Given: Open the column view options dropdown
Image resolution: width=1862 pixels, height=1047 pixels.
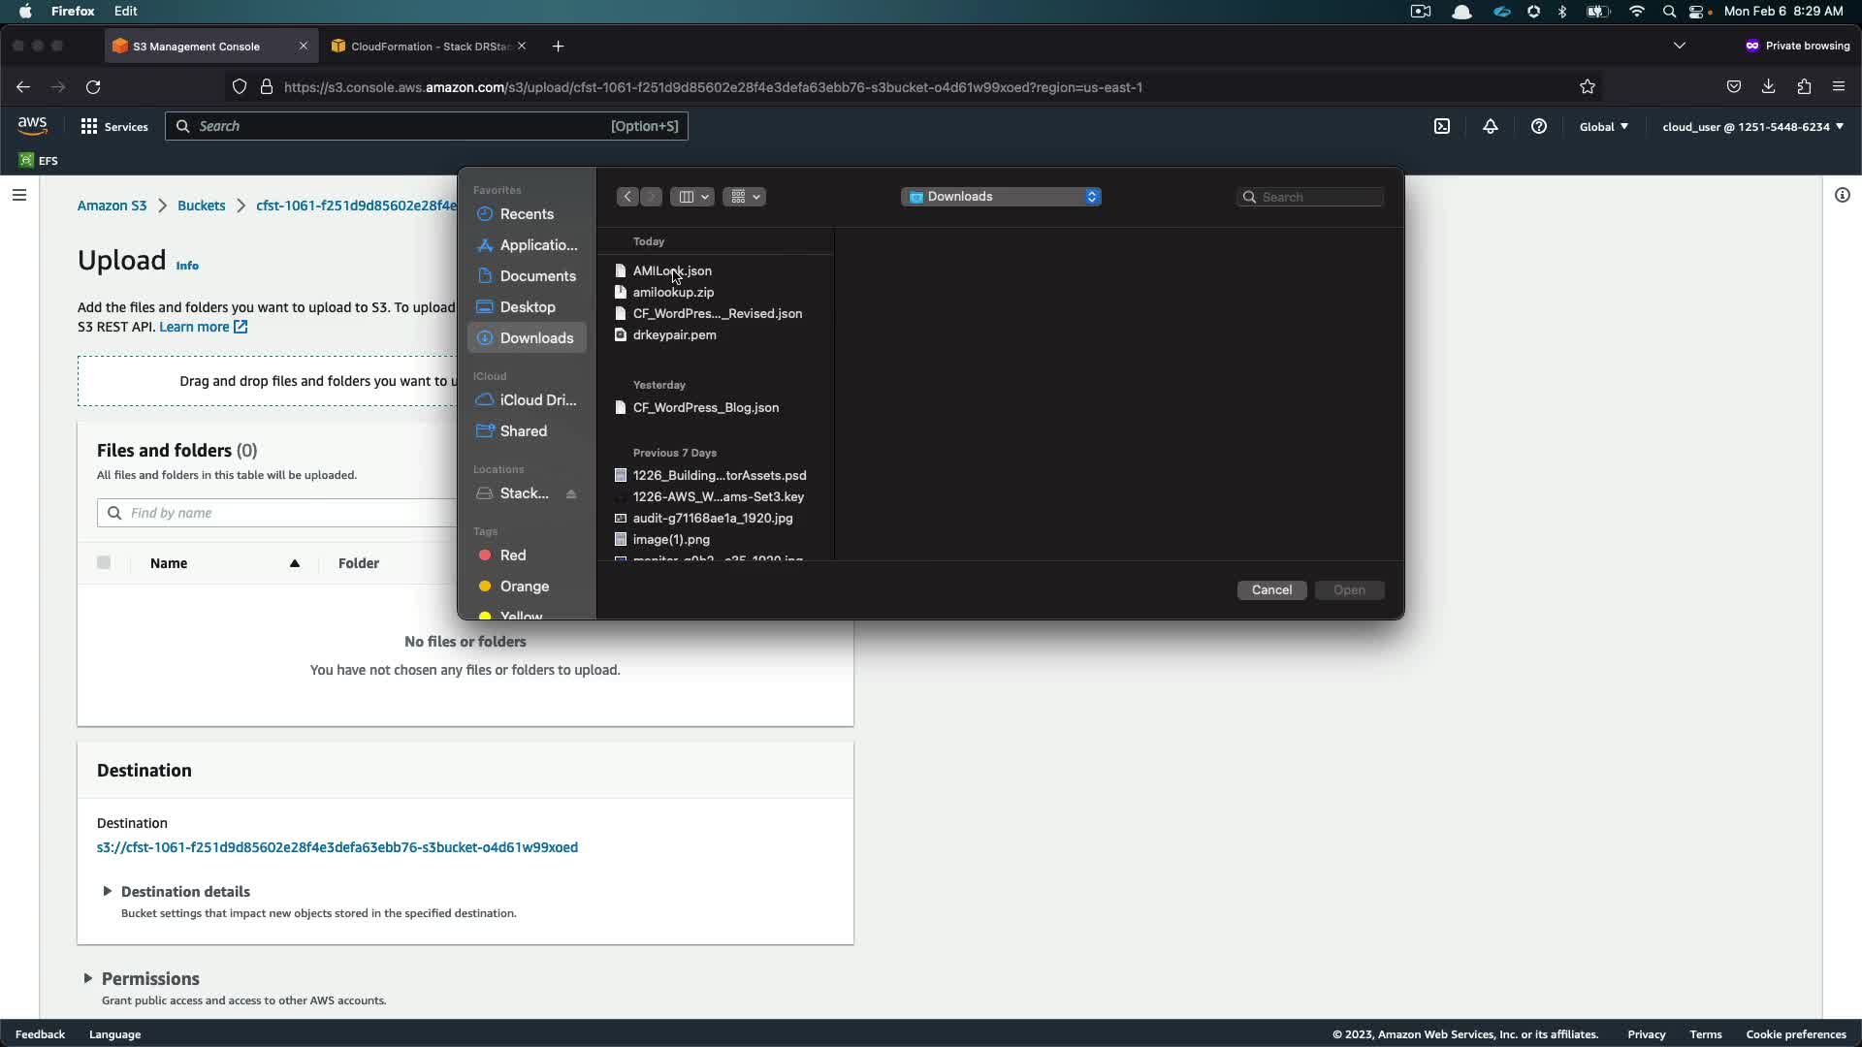Looking at the screenshot, I should [x=692, y=197].
